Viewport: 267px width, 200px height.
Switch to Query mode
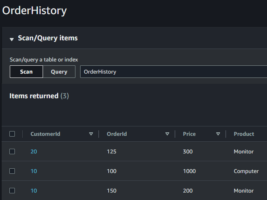[59, 72]
